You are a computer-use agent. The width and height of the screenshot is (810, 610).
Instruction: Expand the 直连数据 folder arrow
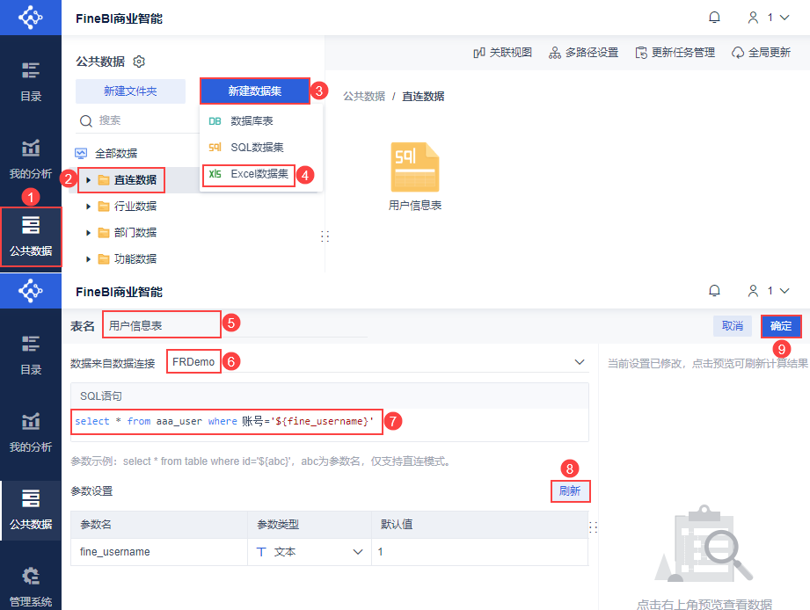[88, 180]
